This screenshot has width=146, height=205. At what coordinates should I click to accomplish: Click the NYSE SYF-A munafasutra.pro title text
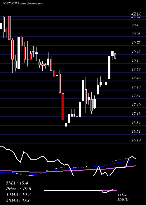(22, 4)
